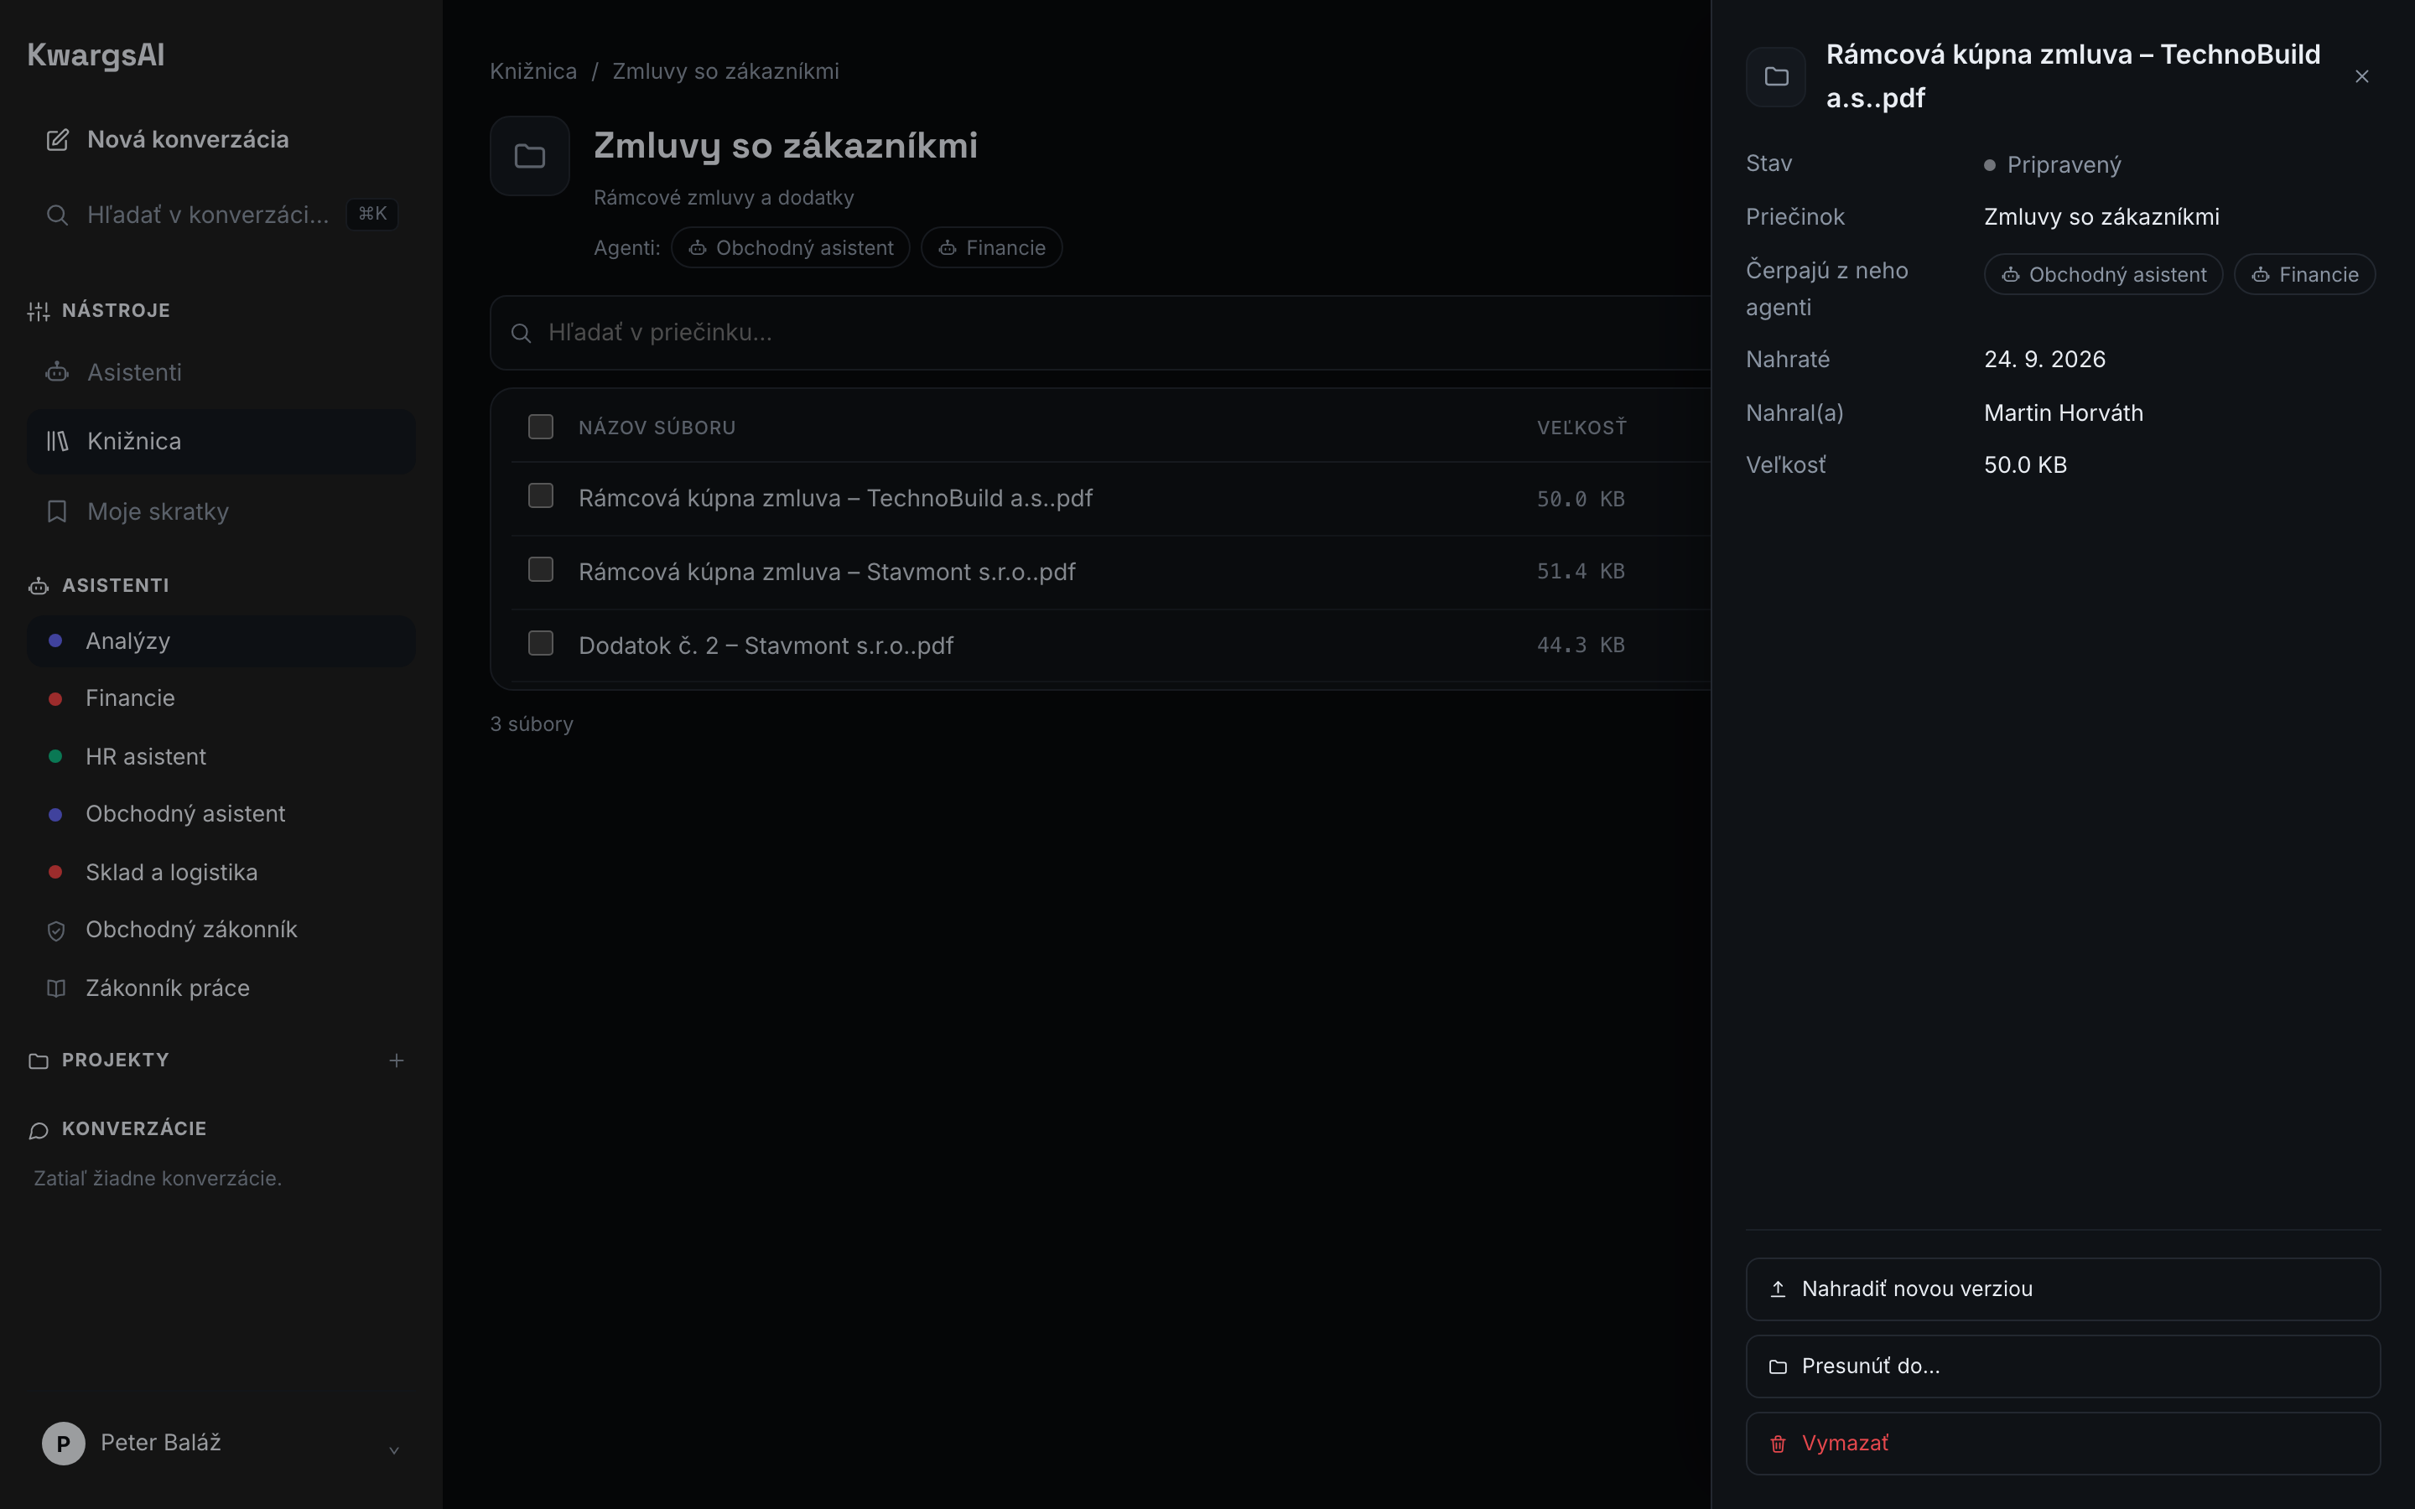Delete the file with Vymazať
This screenshot has width=2415, height=1509.
[x=2063, y=1443]
